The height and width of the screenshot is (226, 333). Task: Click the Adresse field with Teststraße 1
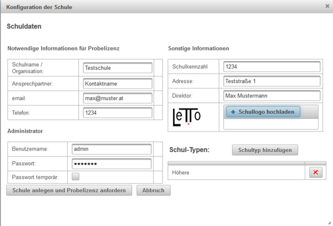point(271,81)
